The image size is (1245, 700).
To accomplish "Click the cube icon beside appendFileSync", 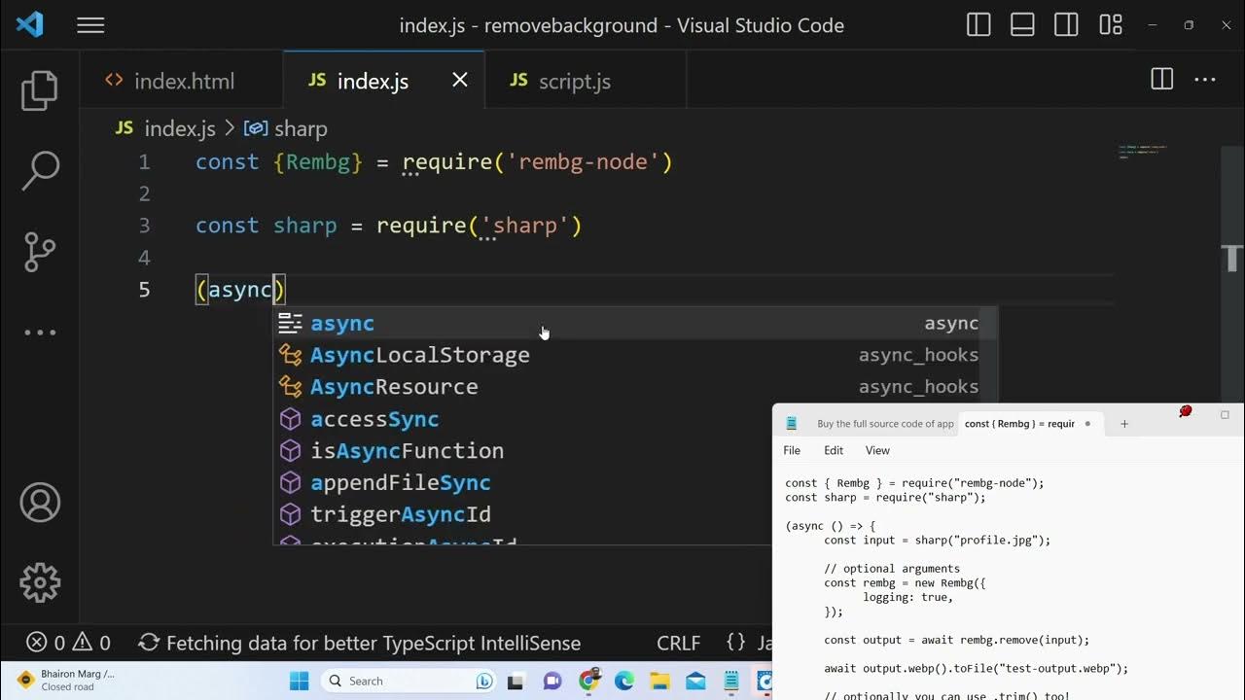I will pos(290,483).
